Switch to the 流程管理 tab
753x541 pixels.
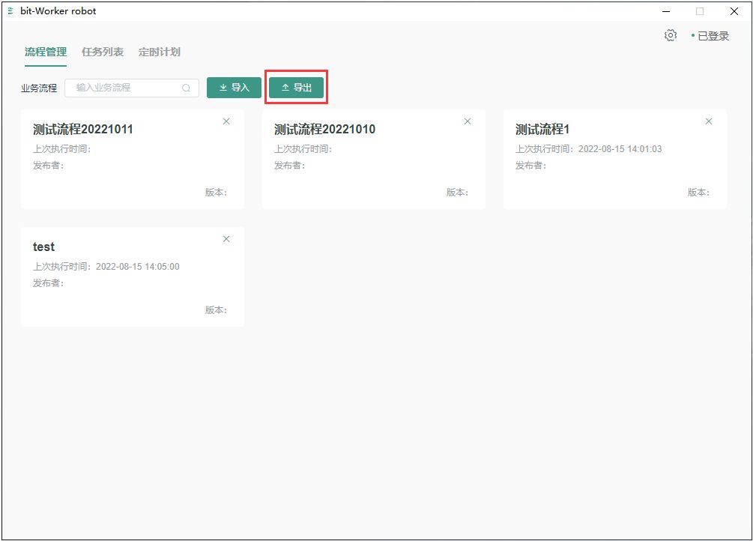tap(46, 52)
